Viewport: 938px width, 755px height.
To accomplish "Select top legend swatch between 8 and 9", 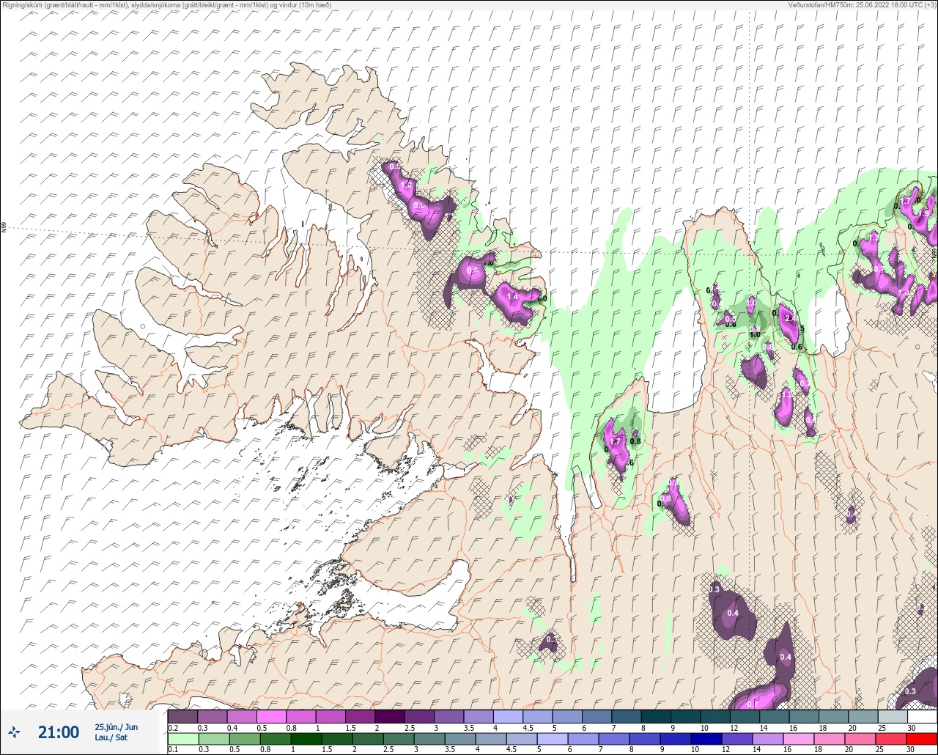I will (657, 716).
